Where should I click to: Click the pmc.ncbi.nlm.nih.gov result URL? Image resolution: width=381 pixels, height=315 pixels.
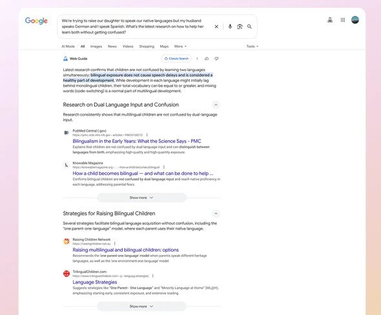click(108, 135)
